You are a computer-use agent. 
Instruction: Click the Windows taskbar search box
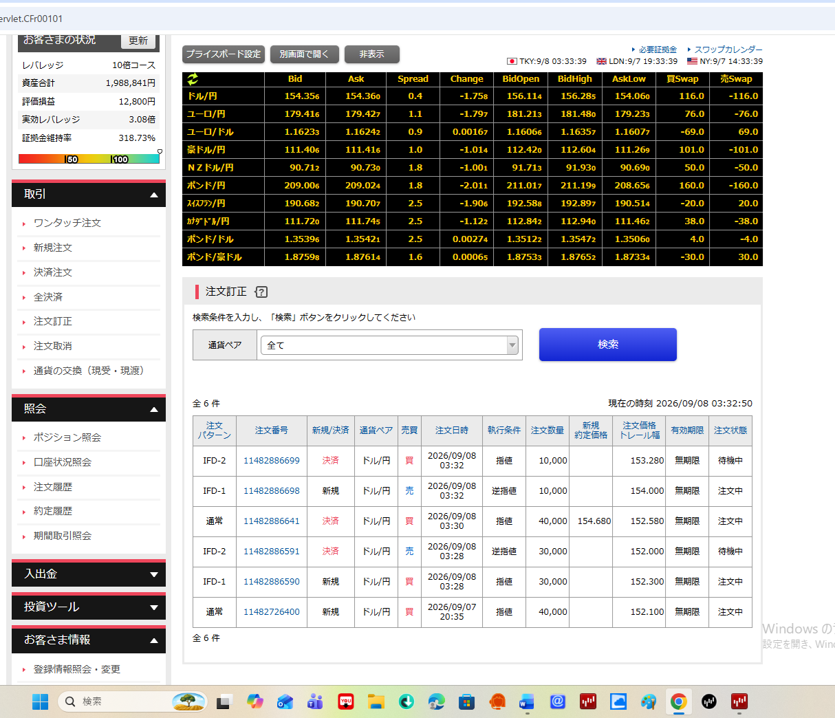coord(132,701)
